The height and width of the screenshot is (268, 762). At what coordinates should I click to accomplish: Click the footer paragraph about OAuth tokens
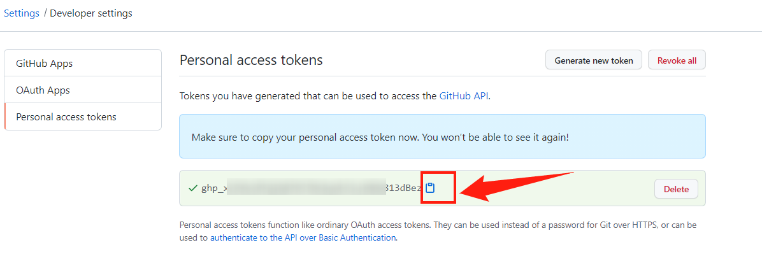[x=438, y=232]
